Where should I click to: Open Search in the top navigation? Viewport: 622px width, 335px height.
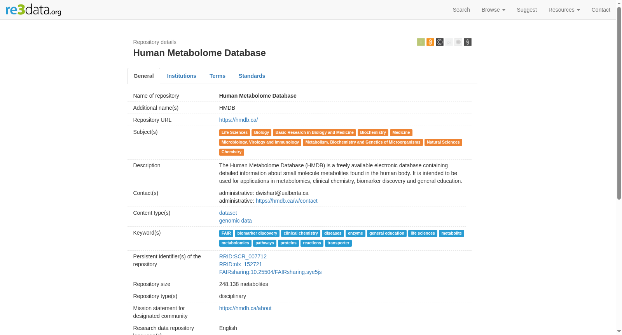click(x=461, y=10)
